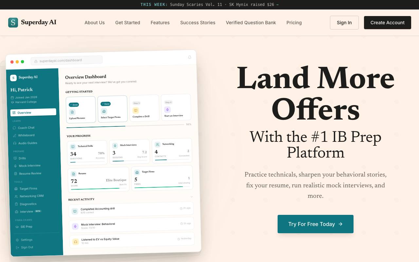Image resolution: width=419 pixels, height=262 pixels.
Task: Select the Mock Interview microphone icon in sidebar
Action: click(x=15, y=166)
